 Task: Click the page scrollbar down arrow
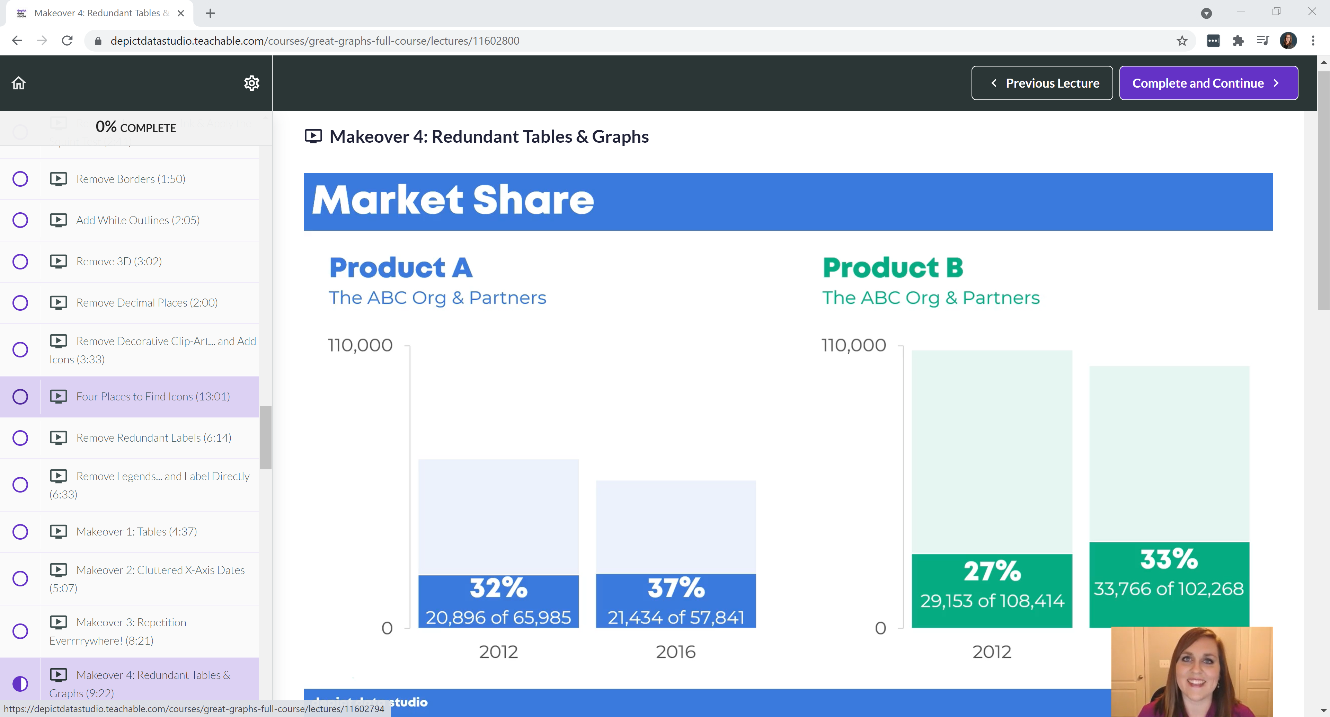tap(1323, 711)
